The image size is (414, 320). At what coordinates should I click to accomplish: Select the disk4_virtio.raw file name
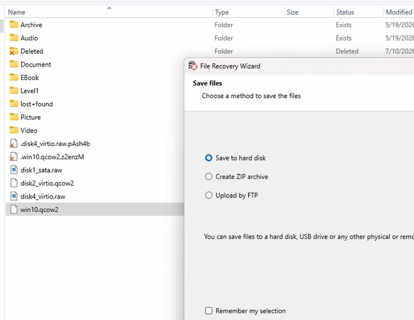pos(43,196)
